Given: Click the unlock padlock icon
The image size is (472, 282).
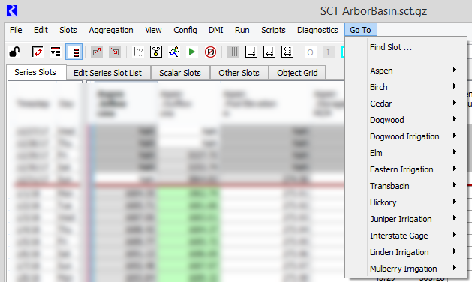Looking at the screenshot, I should coord(14,52).
